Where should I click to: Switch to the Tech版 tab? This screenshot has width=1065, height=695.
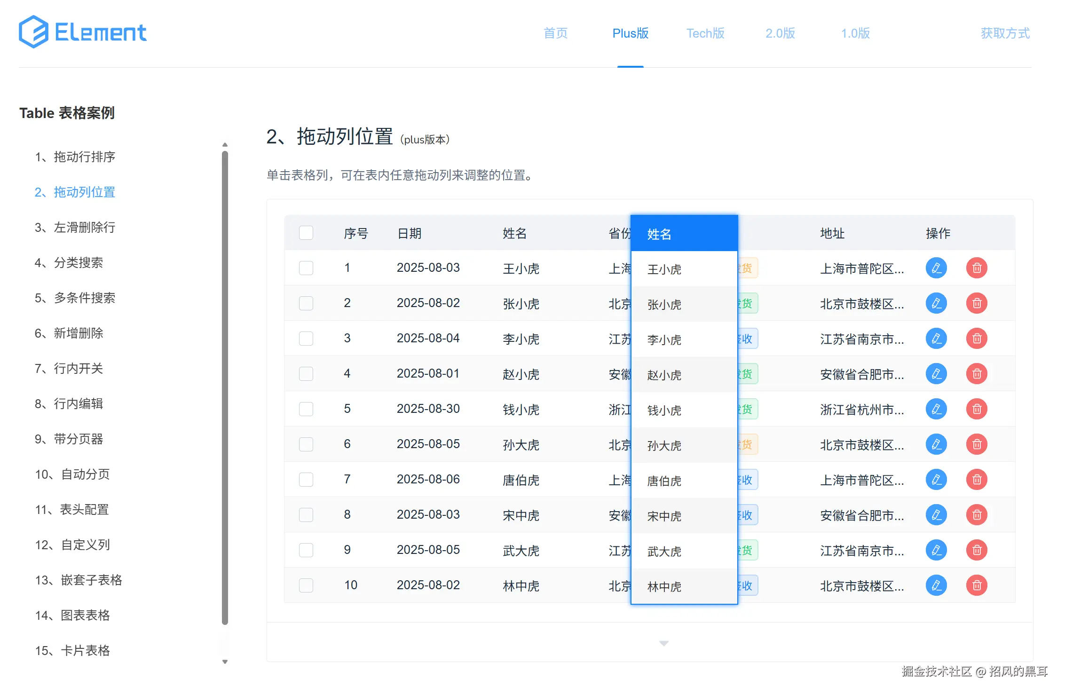point(705,33)
